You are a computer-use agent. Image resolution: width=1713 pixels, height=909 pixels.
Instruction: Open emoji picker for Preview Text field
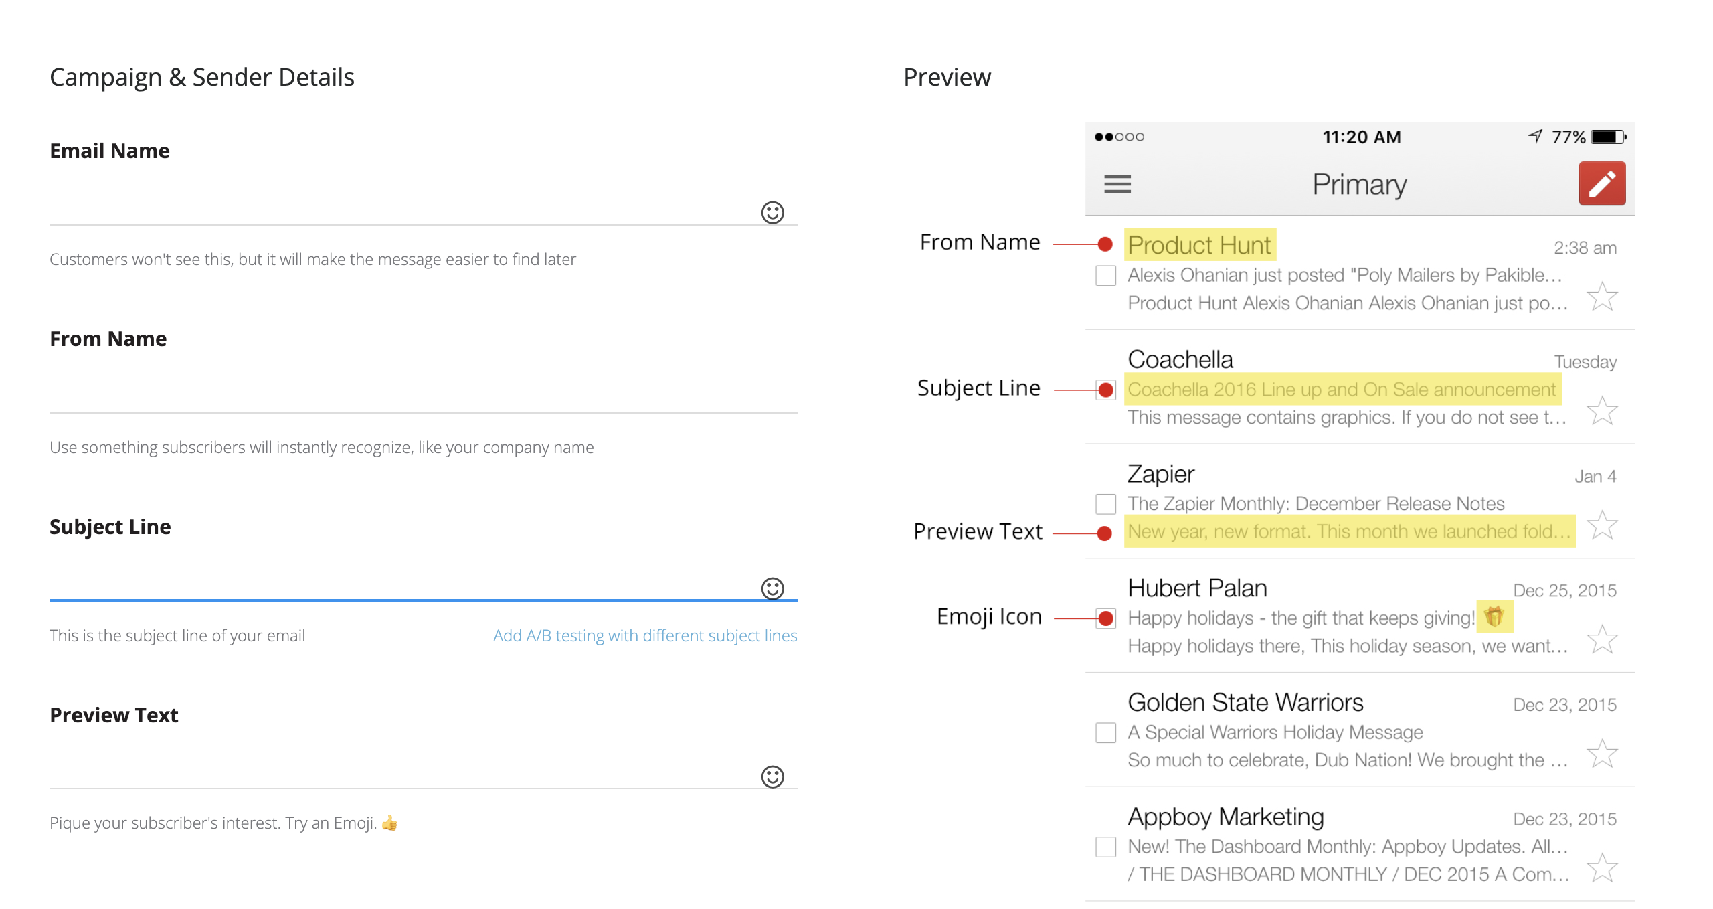[772, 777]
